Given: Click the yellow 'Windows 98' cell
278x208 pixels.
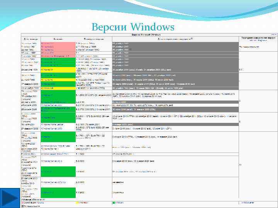Looking at the screenshot, I should (58, 80).
